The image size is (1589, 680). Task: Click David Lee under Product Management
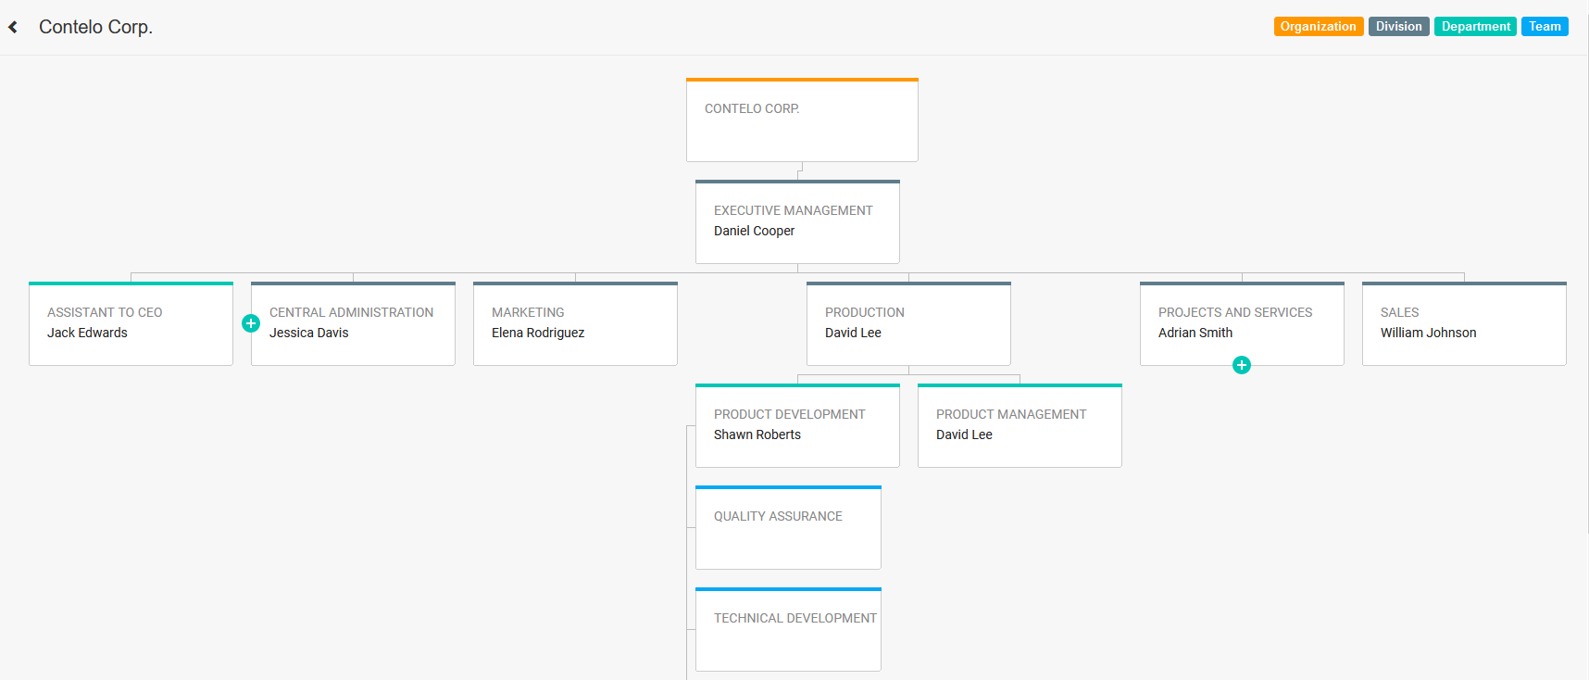coord(964,434)
